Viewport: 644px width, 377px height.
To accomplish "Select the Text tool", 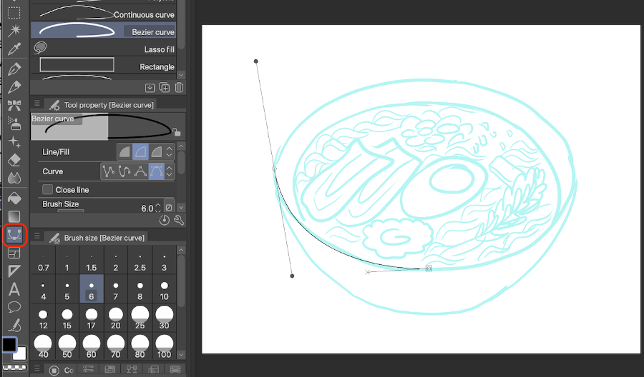I will 14,289.
